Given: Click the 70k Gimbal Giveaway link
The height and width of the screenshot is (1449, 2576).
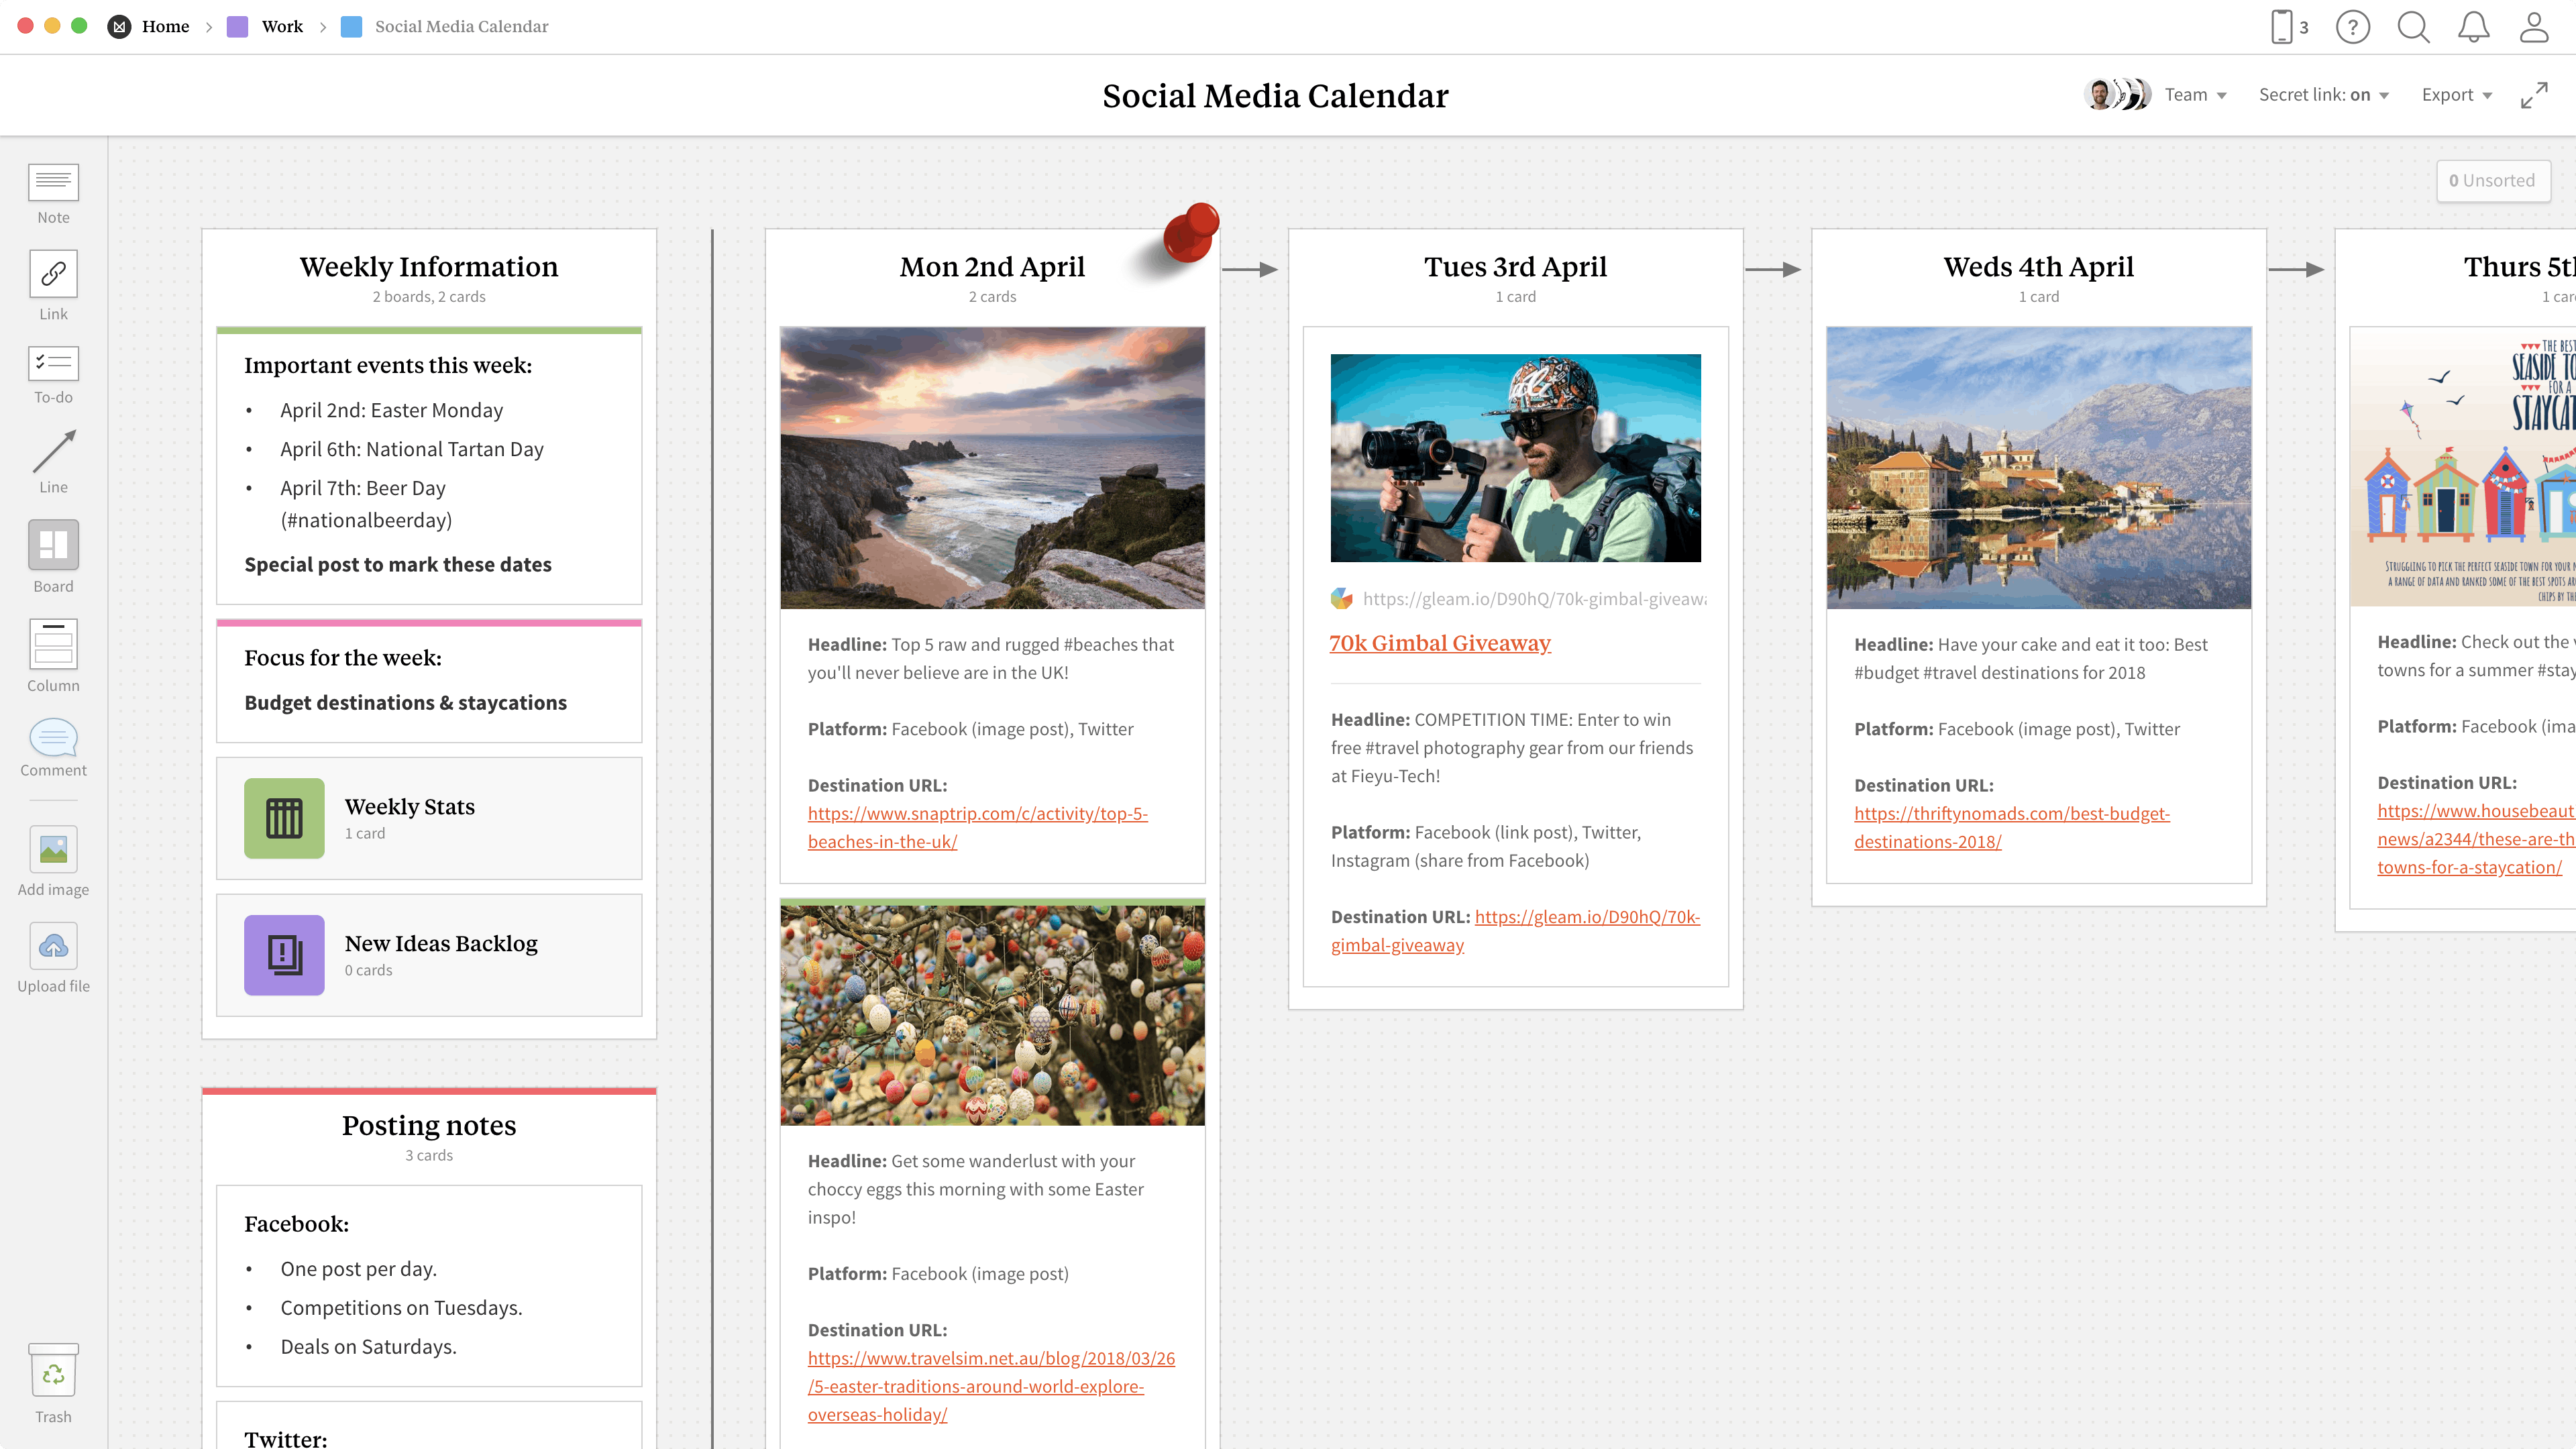Looking at the screenshot, I should pyautogui.click(x=1440, y=641).
